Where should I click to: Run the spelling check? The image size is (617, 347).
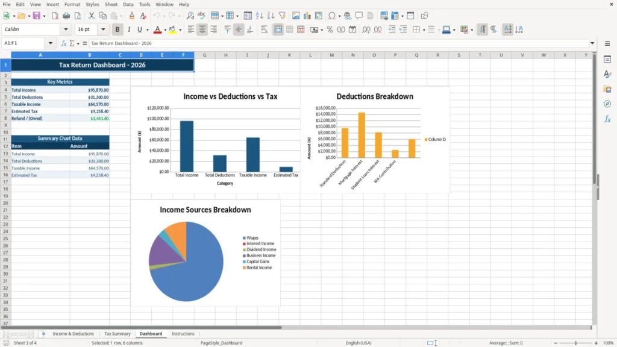point(201,16)
